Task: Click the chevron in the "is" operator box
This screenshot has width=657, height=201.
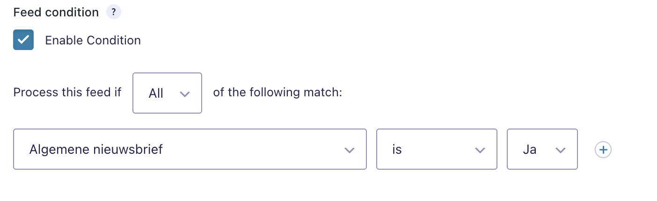Action: (480, 150)
